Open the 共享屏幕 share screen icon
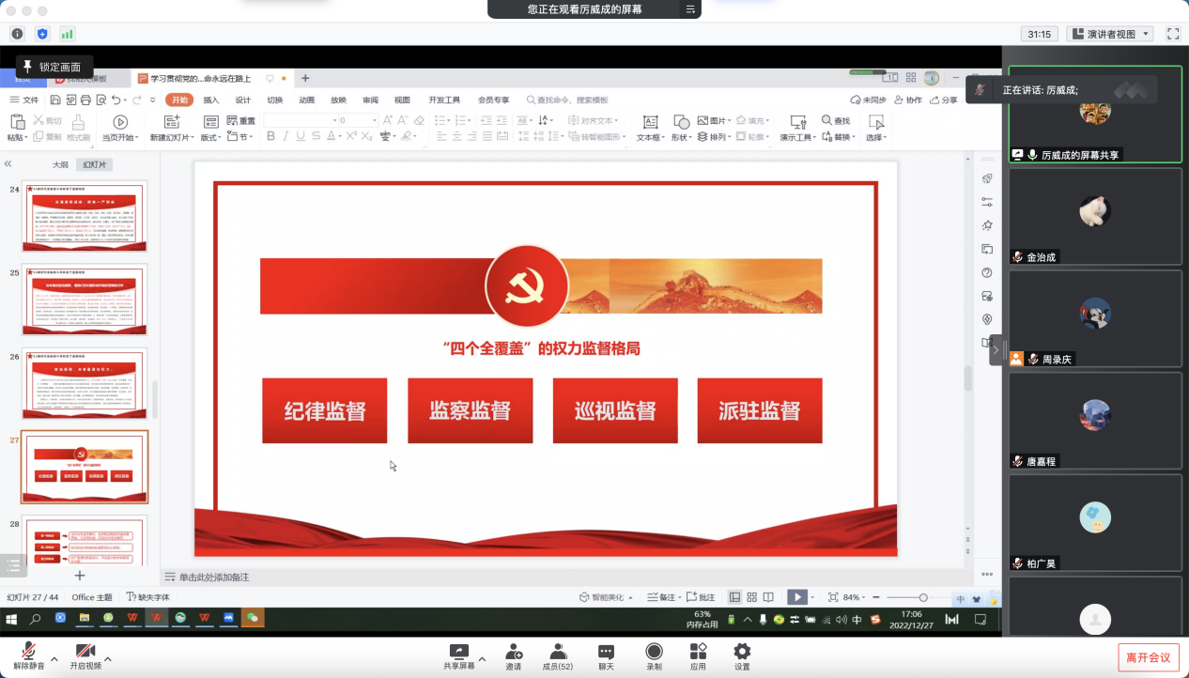The width and height of the screenshot is (1189, 678). pos(458,655)
